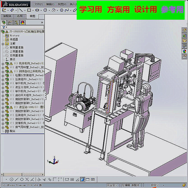
Task: Select the Spline sketch tool
Action: pos(67,10)
